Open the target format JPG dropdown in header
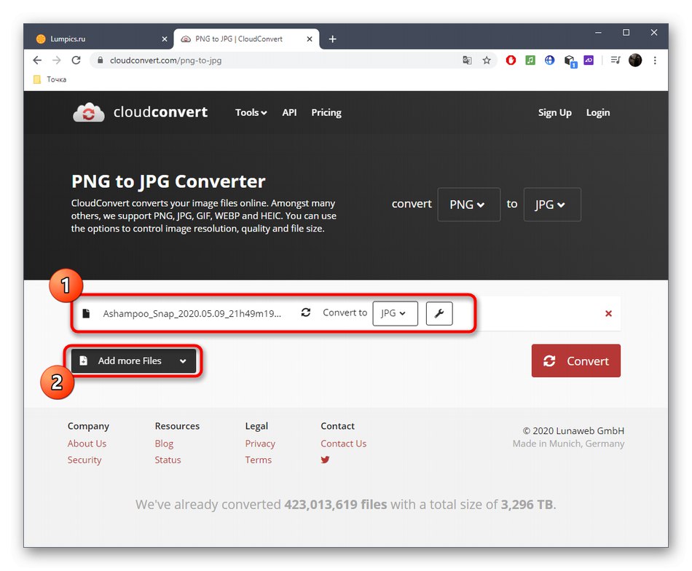Image resolution: width=692 pixels, height=571 pixels. 552,205
